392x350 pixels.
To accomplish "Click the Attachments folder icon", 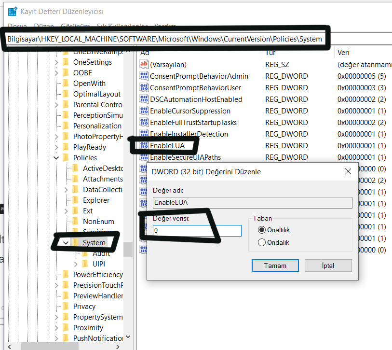I will (76, 179).
